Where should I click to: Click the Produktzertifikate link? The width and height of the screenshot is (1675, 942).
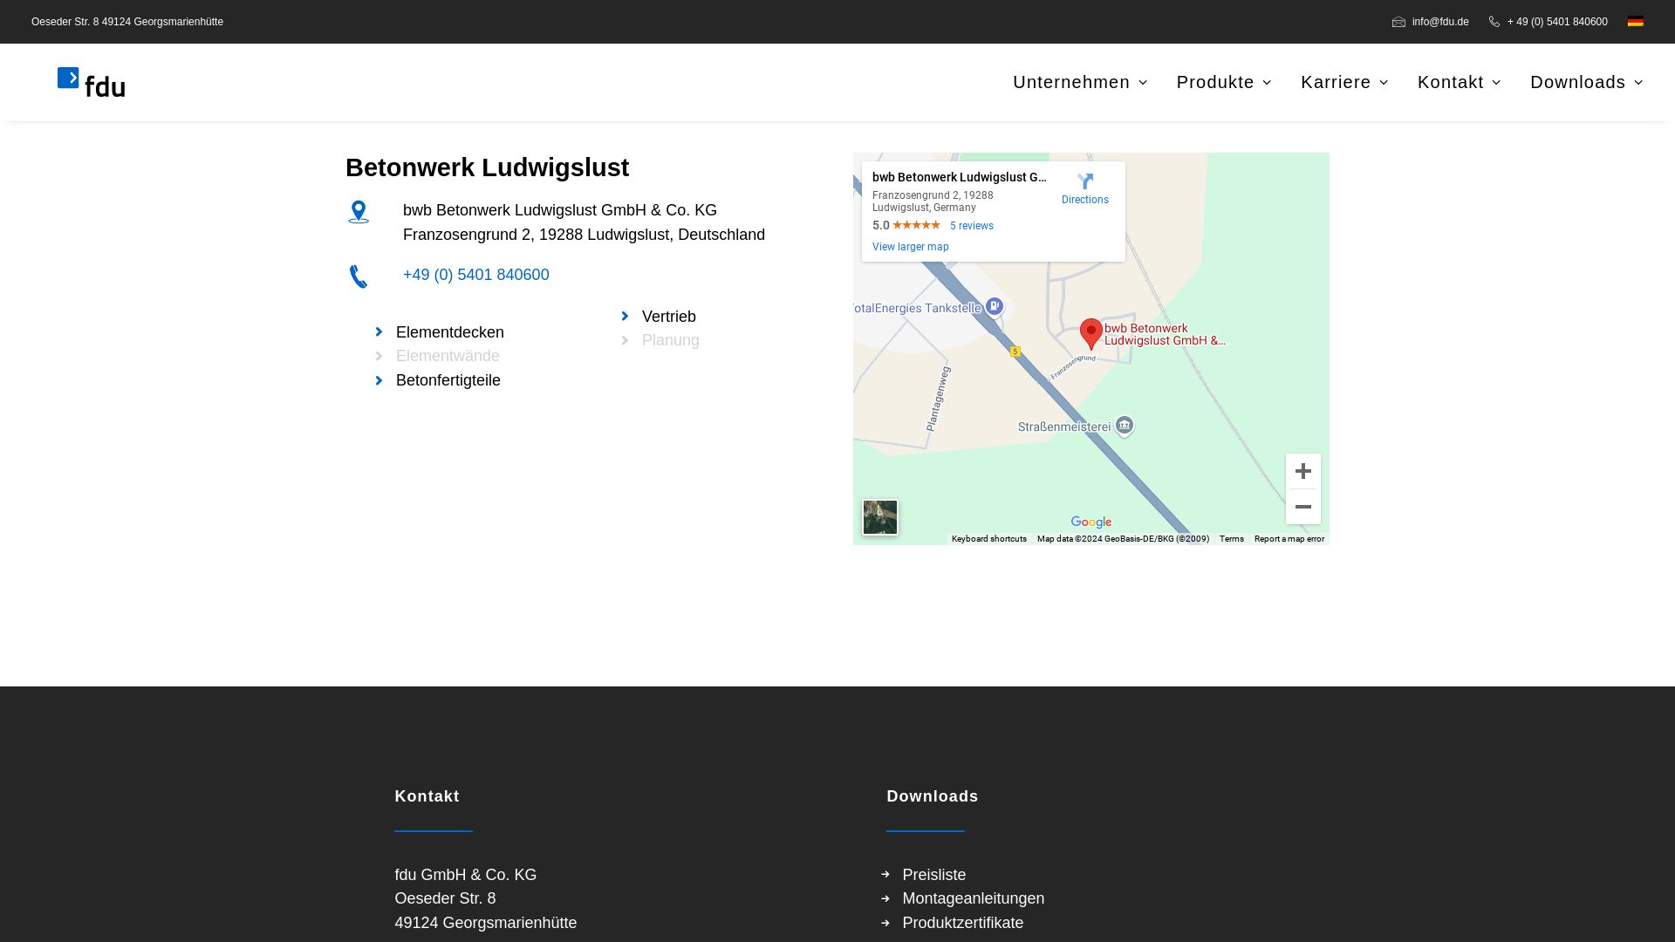coord(963,923)
